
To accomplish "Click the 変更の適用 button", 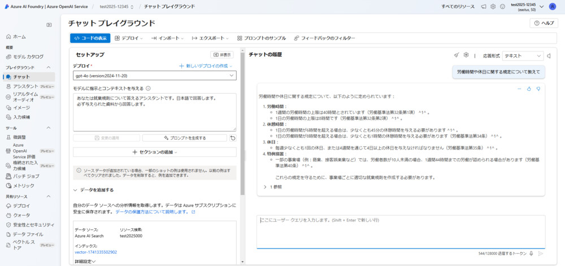I will point(106,138).
